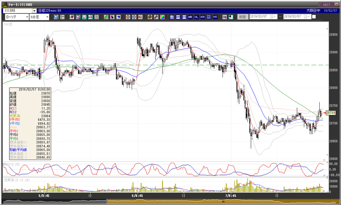Image resolution: width=341 pixels, height=205 pixels.
Task: Click the chart window icon in title bar
Action: coord(4,5)
